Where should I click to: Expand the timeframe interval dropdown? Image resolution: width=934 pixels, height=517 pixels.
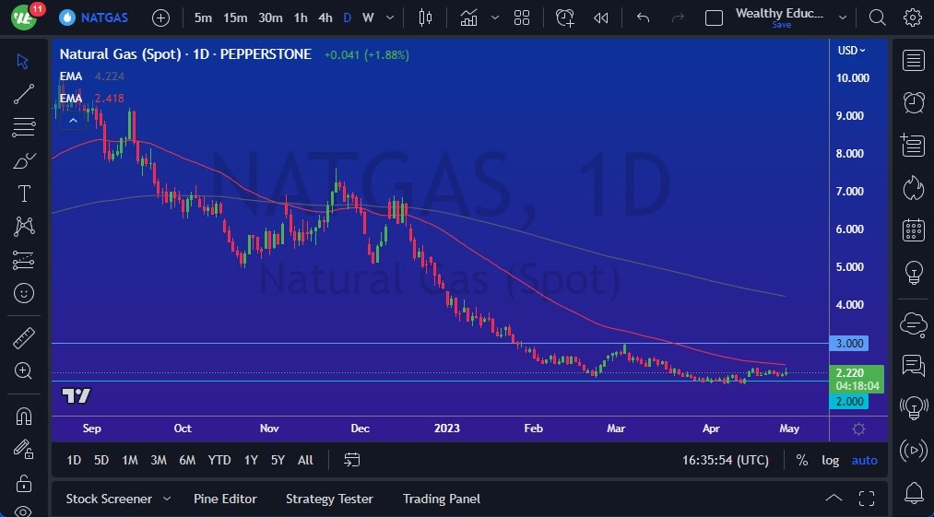390,18
